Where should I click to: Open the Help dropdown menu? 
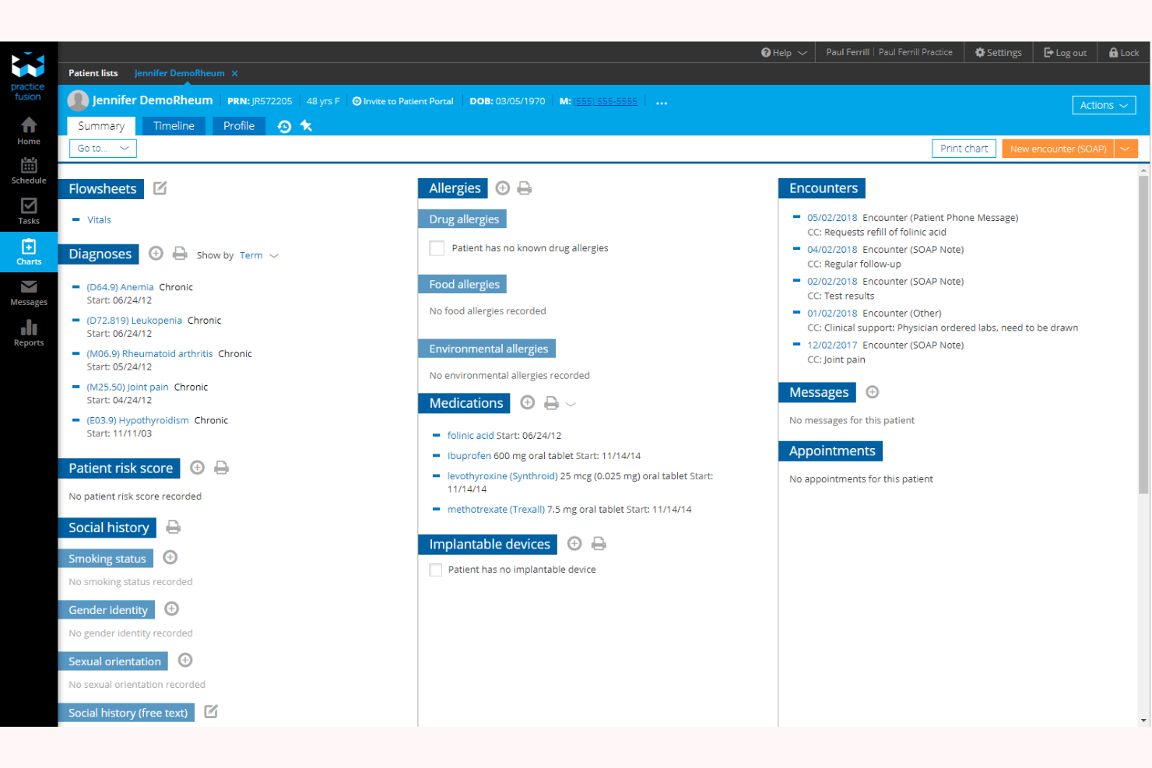[x=784, y=52]
